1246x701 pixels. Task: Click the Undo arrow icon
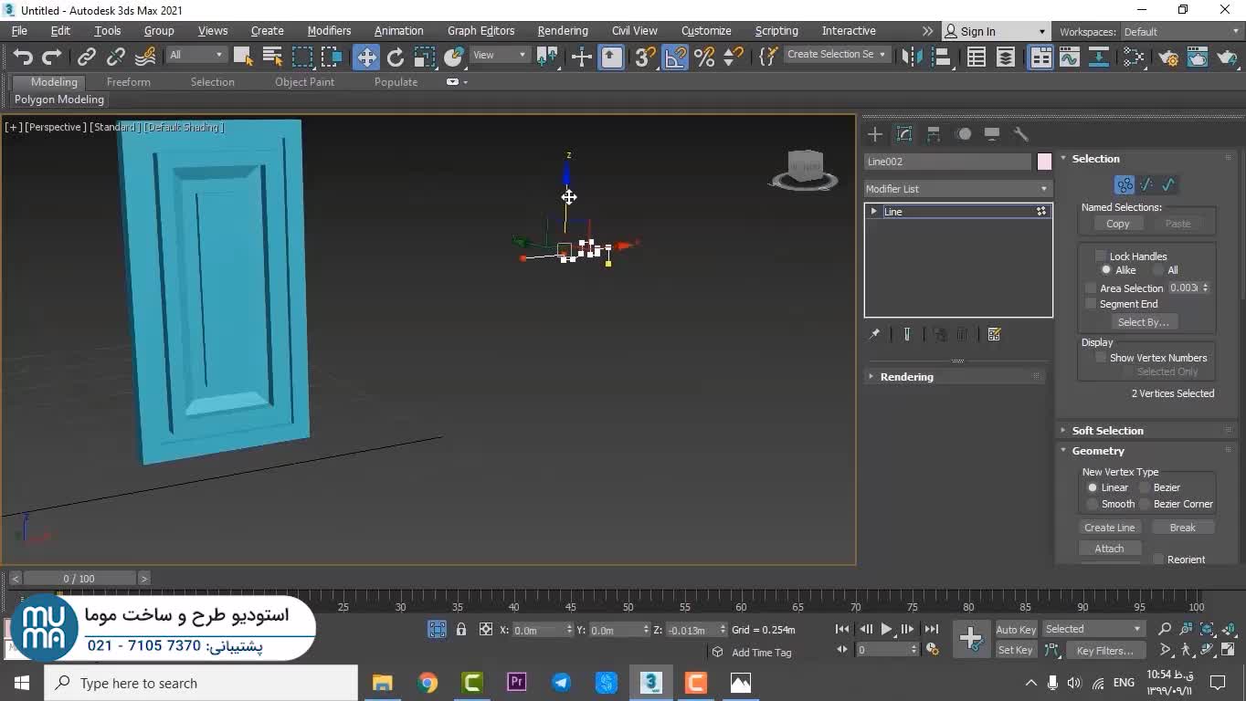coord(23,58)
